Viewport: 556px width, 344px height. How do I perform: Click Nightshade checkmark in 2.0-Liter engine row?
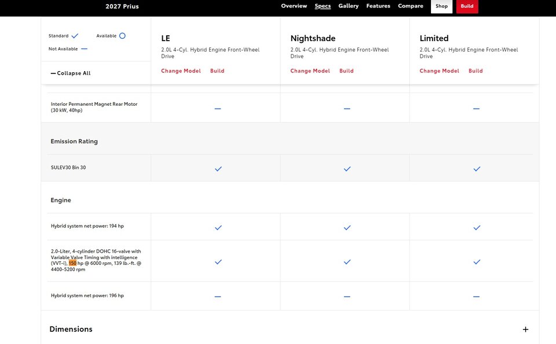pos(347,262)
